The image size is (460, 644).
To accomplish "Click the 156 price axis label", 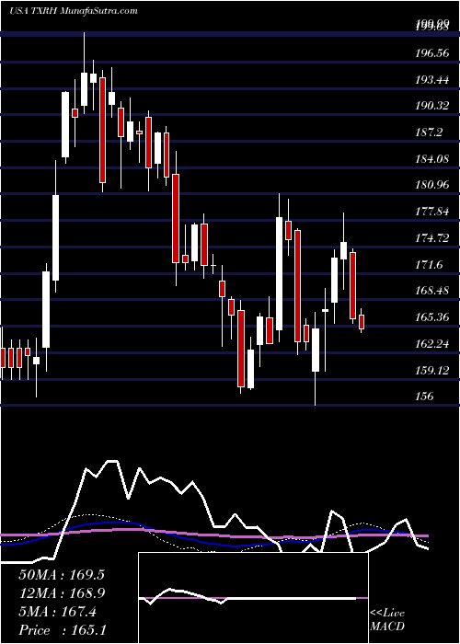I will pyautogui.click(x=424, y=397).
